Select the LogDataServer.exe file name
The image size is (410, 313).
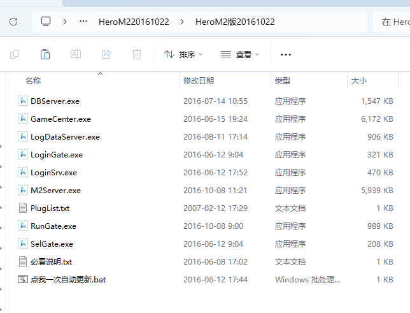(x=65, y=137)
